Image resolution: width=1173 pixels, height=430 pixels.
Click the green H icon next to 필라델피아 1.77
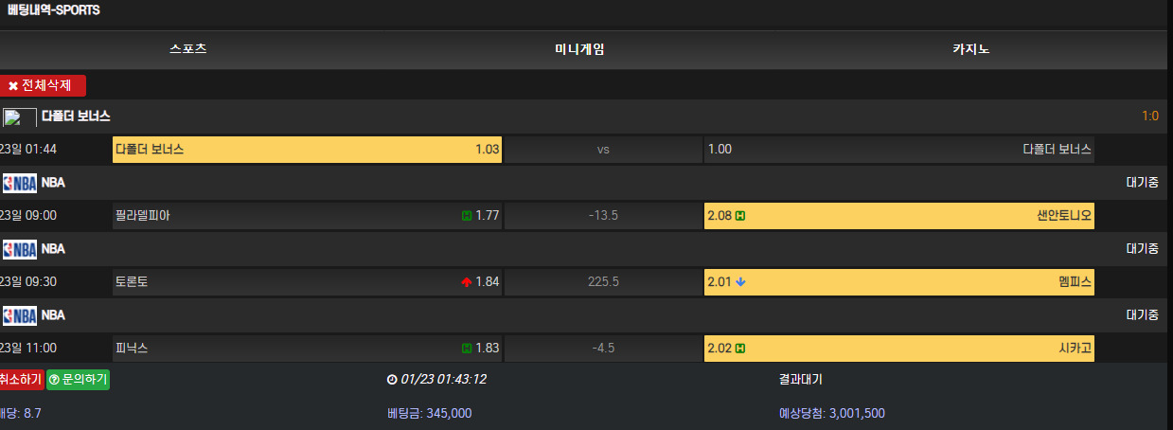pos(467,216)
